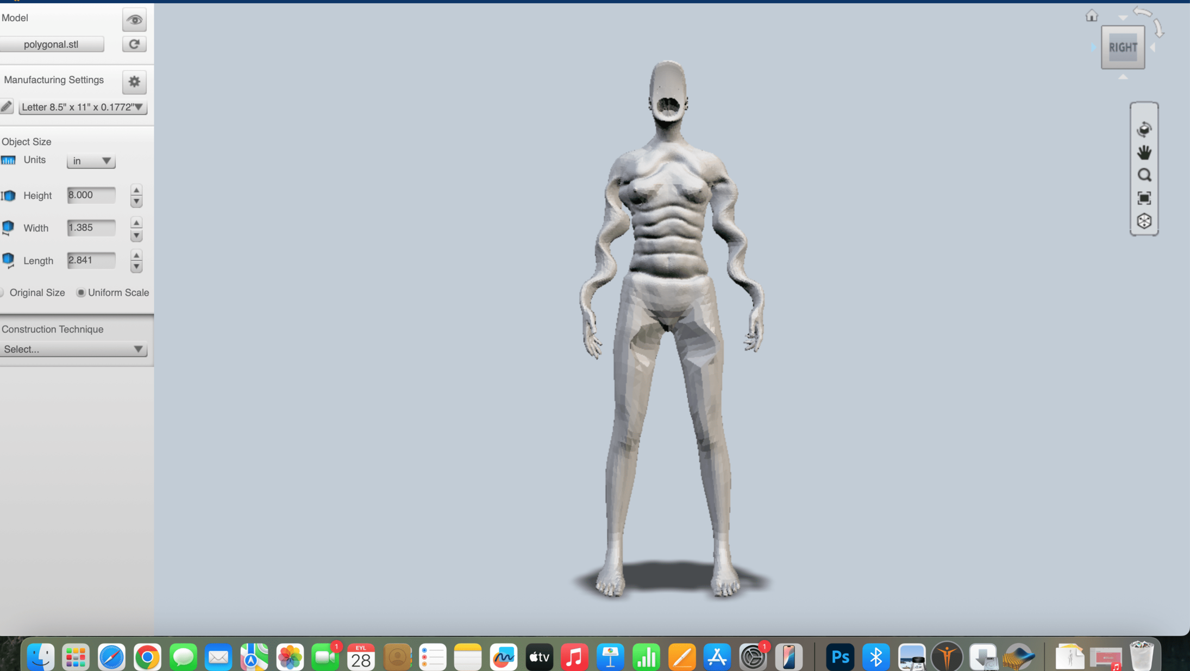
Task: Toggle perspective view cube icon
Action: [x=1144, y=221]
